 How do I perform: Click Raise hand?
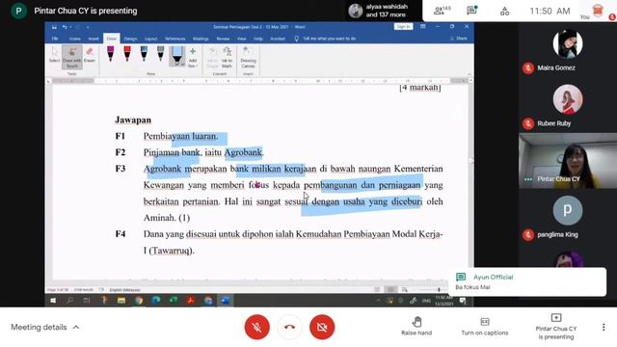[x=416, y=326]
